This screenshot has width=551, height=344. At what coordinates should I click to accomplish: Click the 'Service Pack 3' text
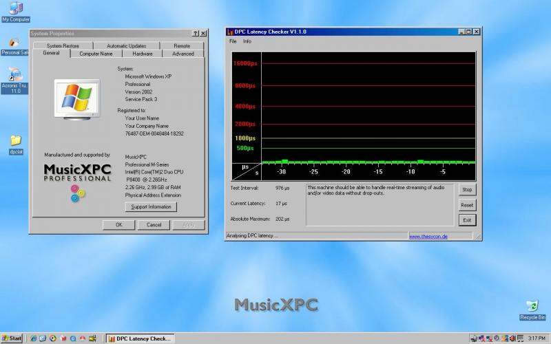point(141,99)
